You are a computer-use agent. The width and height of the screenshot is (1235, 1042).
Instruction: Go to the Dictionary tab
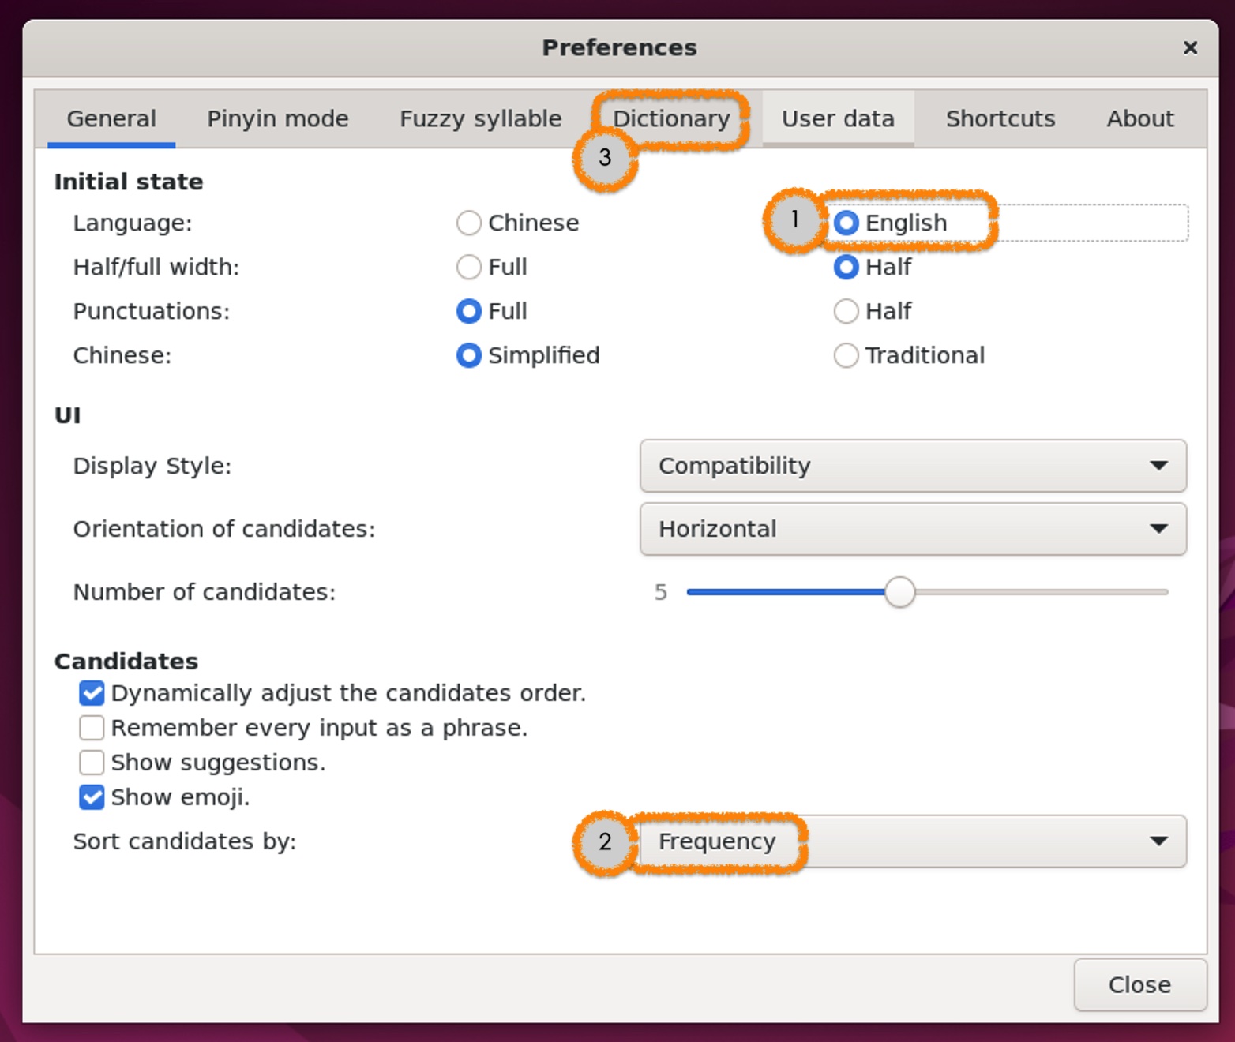(x=671, y=119)
